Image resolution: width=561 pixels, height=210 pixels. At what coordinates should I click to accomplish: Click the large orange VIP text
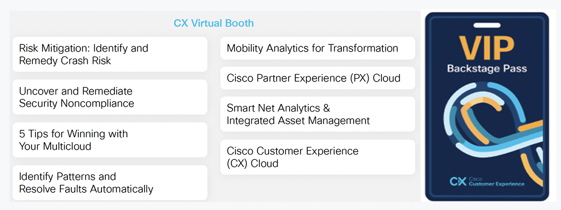tap(486, 46)
